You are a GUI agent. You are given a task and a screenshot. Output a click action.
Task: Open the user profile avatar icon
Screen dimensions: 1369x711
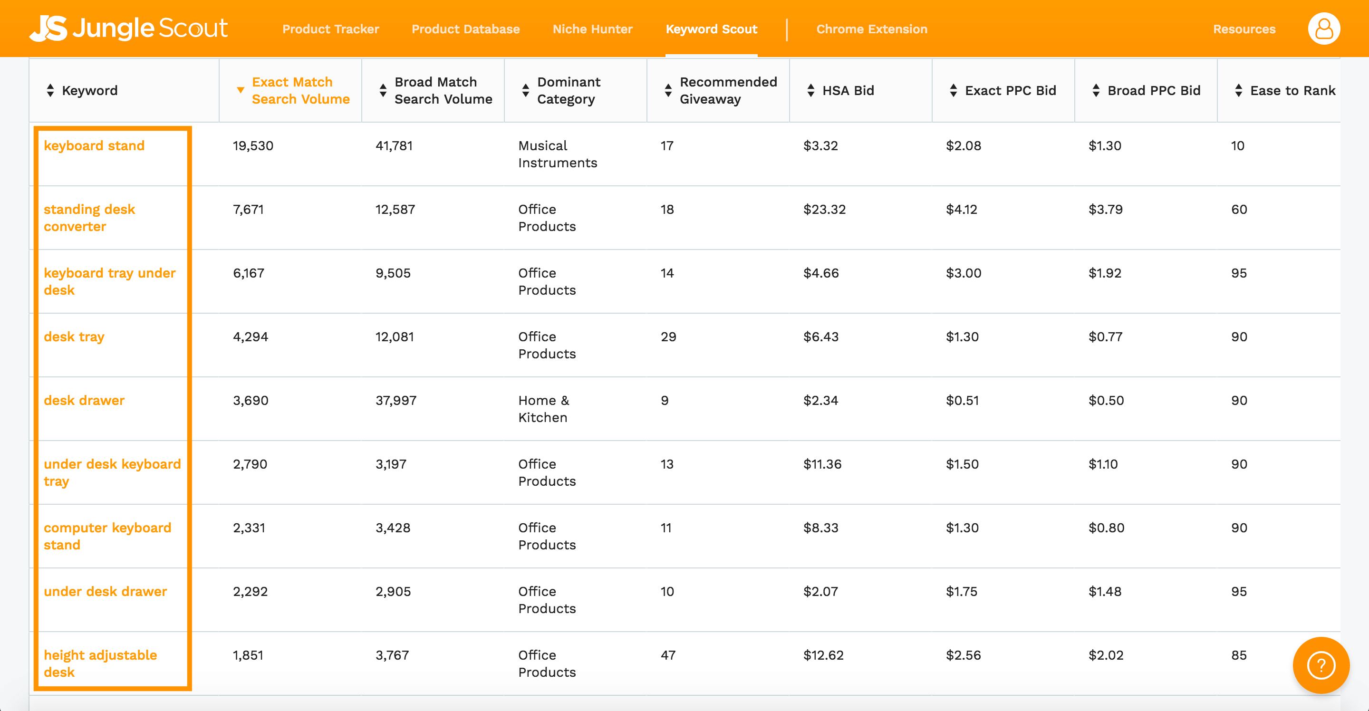point(1323,29)
